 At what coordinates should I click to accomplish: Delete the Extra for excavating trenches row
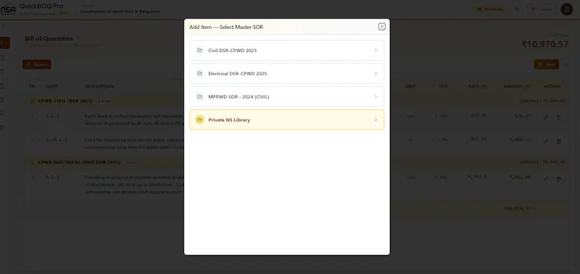click(x=558, y=142)
